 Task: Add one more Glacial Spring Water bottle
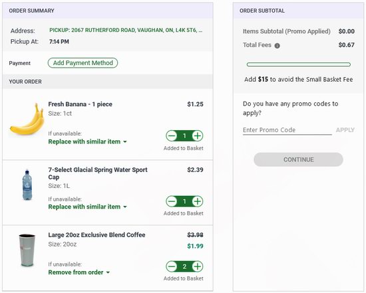(198, 201)
